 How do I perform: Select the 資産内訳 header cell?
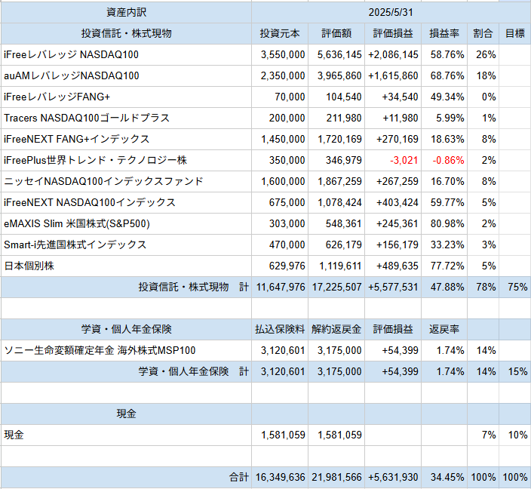click(126, 13)
